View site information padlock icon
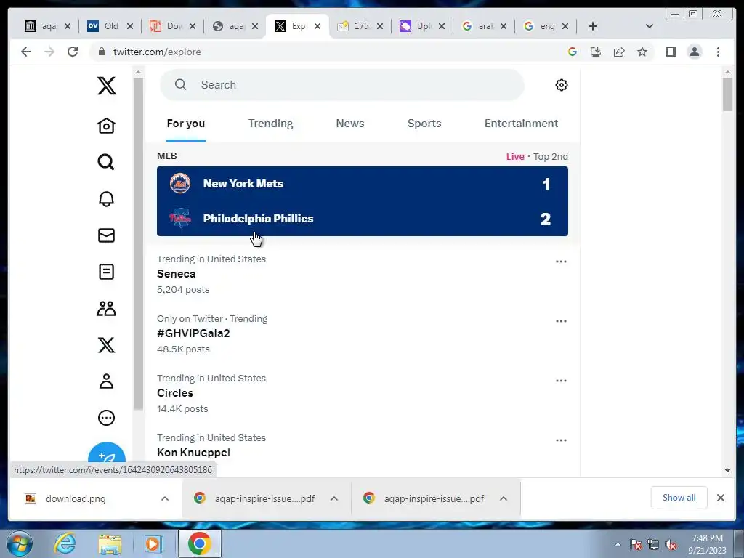Screen dimensions: 744x558 (101, 52)
